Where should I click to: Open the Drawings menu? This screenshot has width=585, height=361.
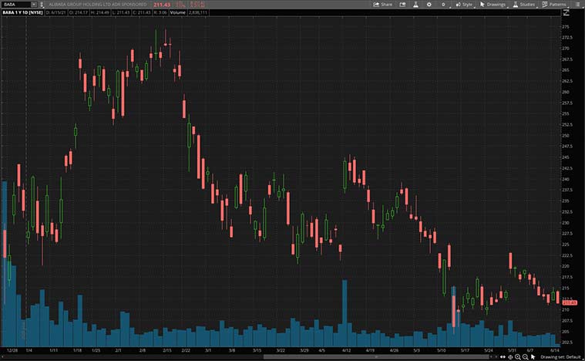[x=492, y=4]
